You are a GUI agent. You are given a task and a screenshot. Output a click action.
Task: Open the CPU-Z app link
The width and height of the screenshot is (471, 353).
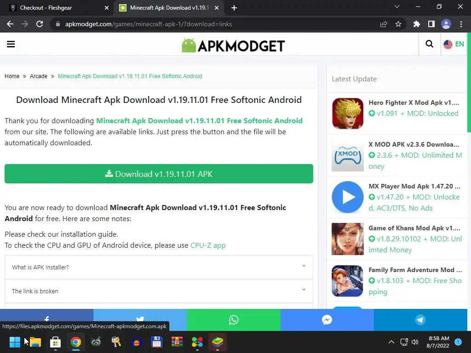(x=208, y=245)
